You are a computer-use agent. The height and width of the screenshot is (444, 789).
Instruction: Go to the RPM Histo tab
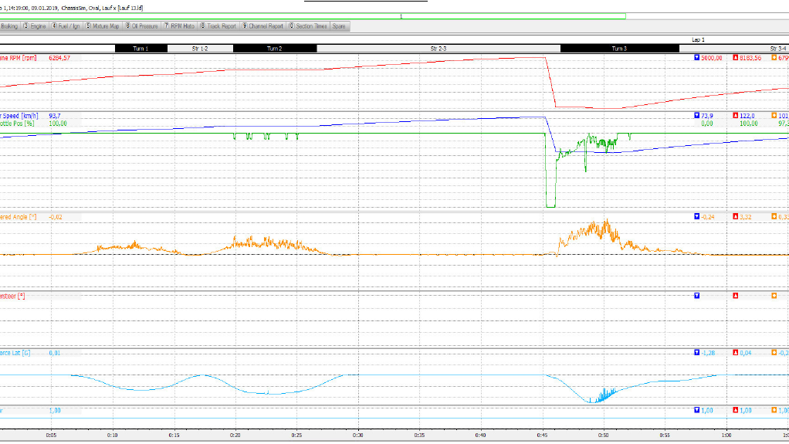click(179, 26)
